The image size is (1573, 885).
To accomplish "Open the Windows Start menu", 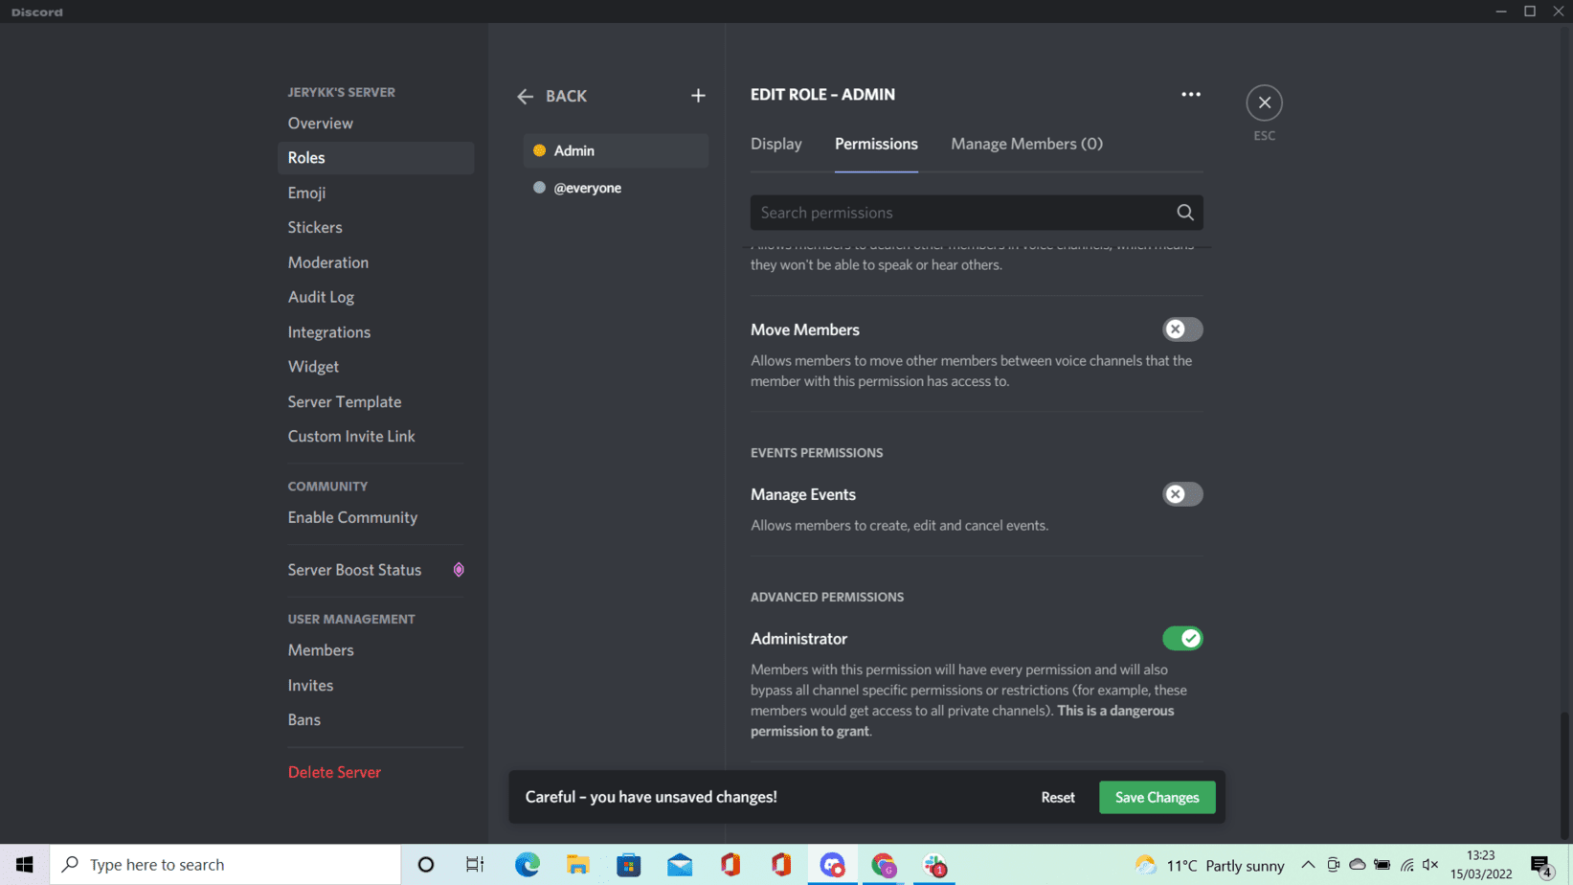I will point(25,865).
